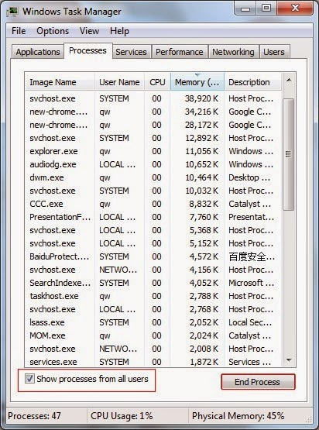319x430 pixels.
Task: Select svchost.exe row with 5,368 K
Action: click(153, 230)
